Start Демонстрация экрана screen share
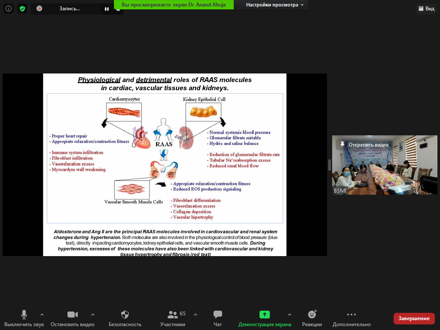Screen dimensions: 440x330 tap(265, 318)
